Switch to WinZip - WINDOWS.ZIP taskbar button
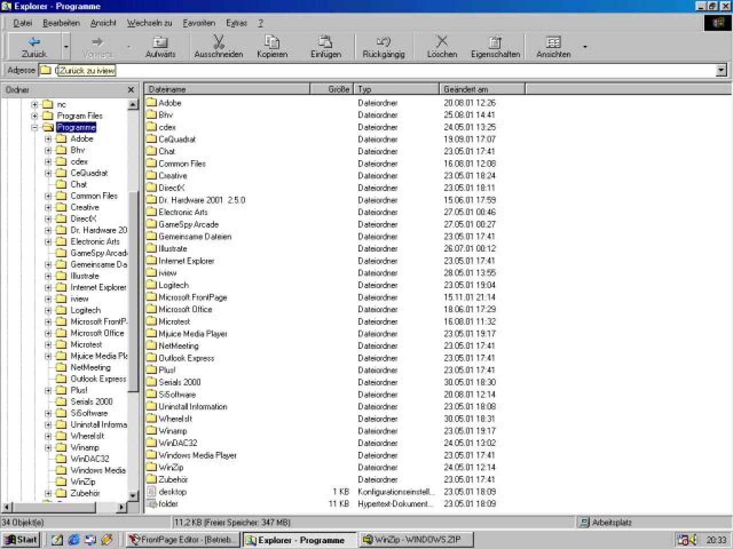The image size is (733, 549). tap(415, 539)
